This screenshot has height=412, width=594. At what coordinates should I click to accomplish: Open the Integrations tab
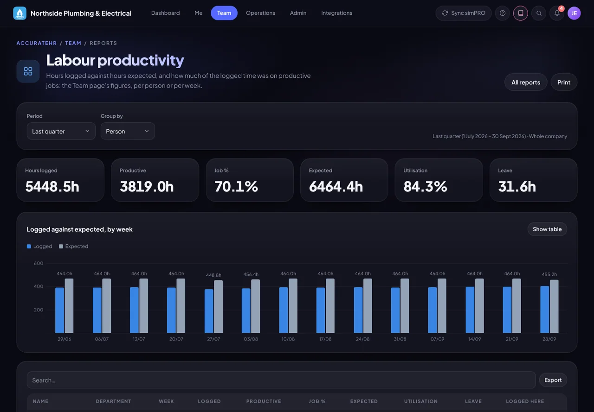click(x=336, y=13)
